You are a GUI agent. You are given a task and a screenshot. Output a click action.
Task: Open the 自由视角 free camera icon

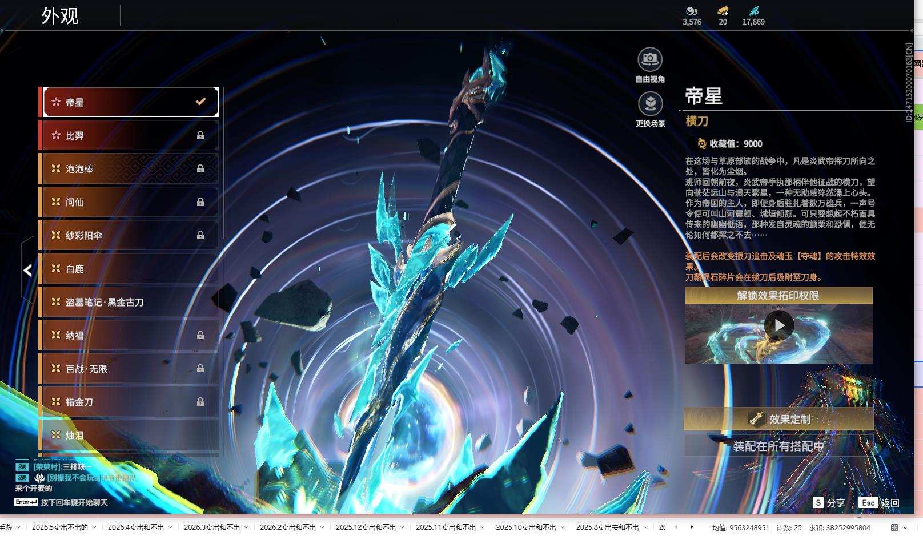pos(650,59)
